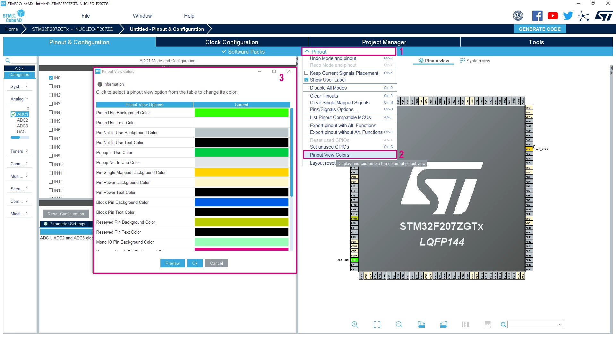The height and width of the screenshot is (337, 616).
Task: Expand the Middleware category
Action: 19,214
